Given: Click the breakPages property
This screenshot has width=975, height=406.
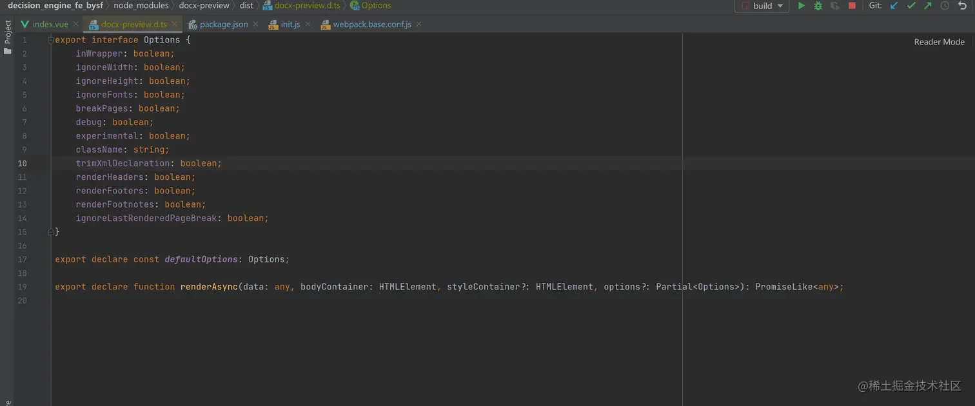Looking at the screenshot, I should [102, 109].
